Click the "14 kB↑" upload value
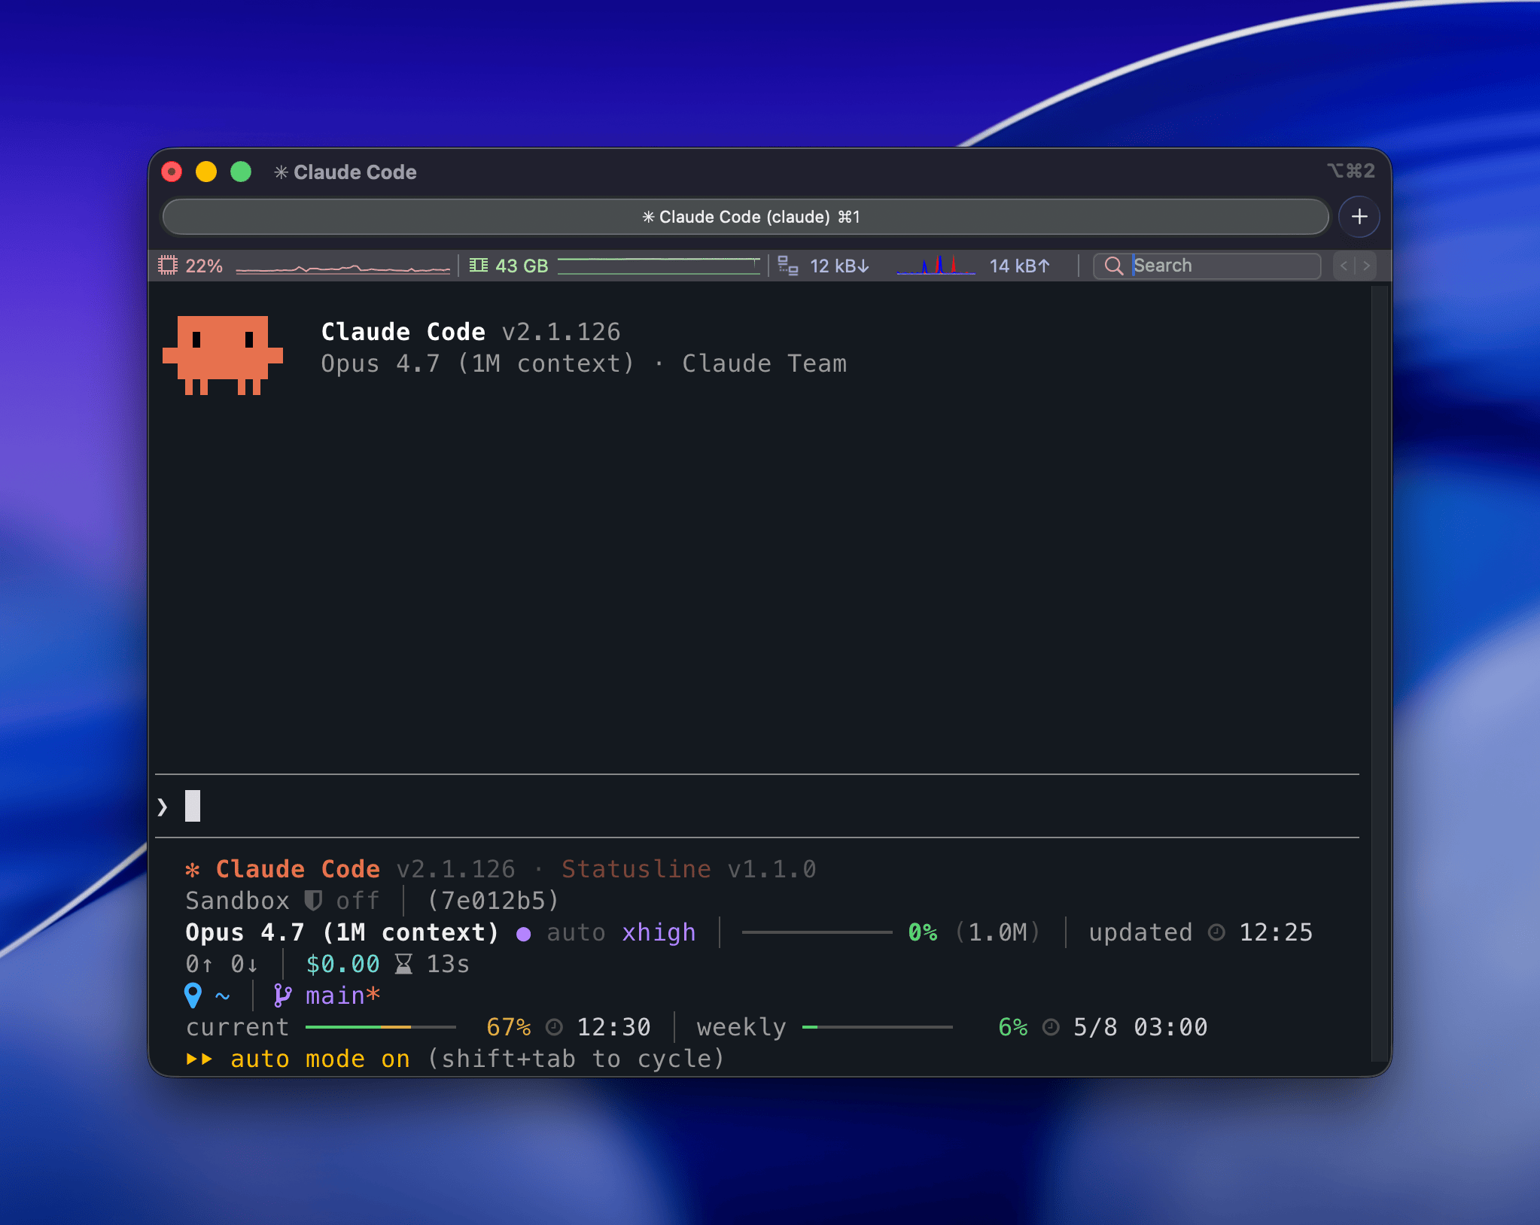 pyautogui.click(x=1020, y=266)
